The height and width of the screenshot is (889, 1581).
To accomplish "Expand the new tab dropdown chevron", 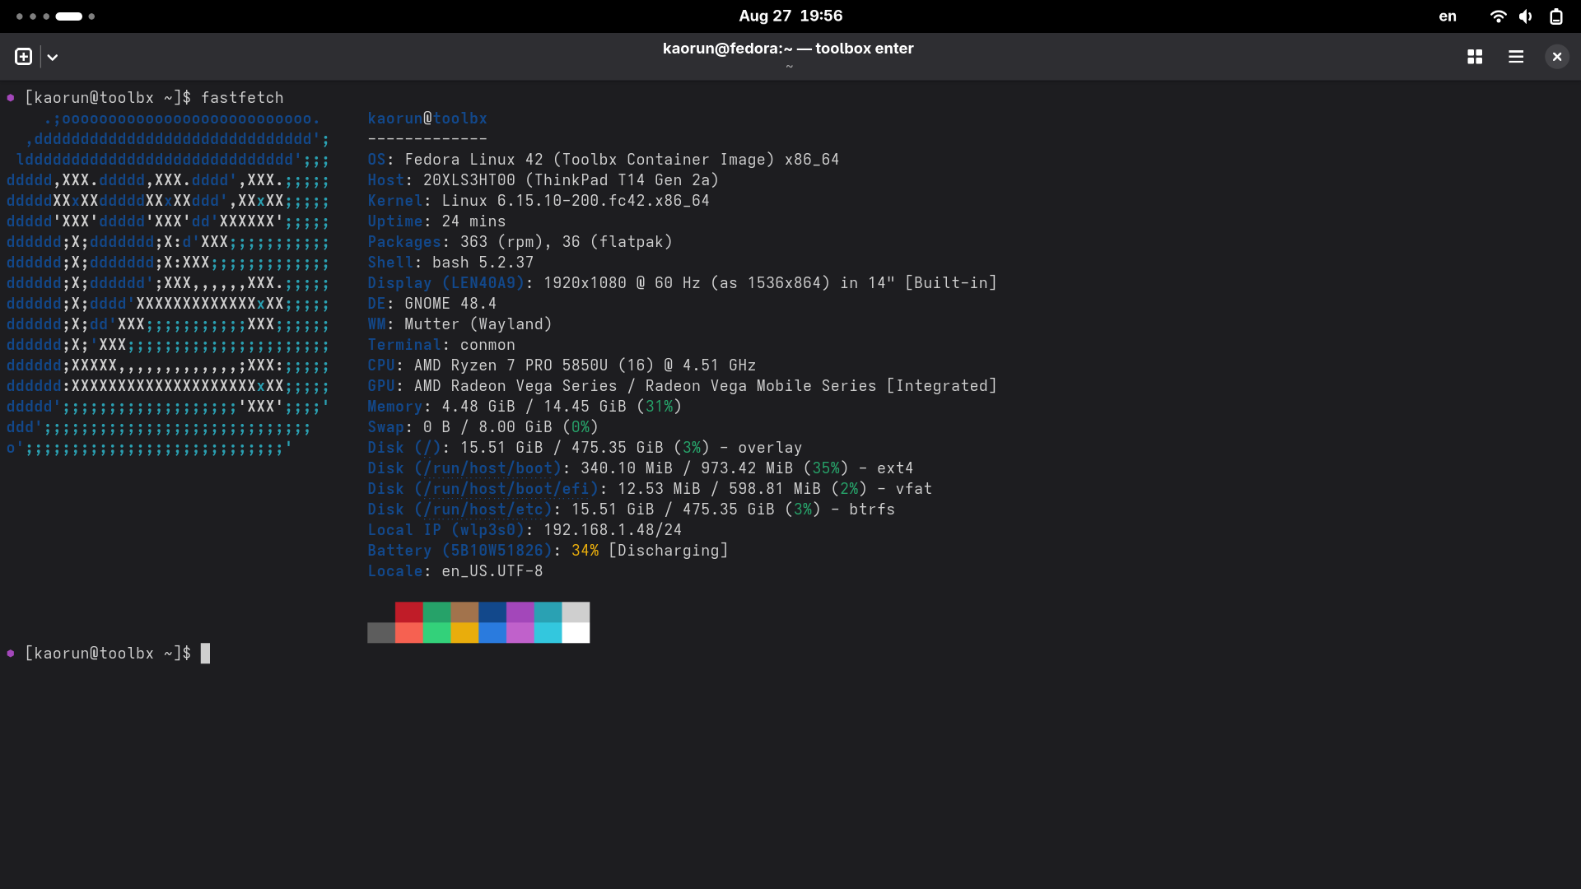I will 53,57.
